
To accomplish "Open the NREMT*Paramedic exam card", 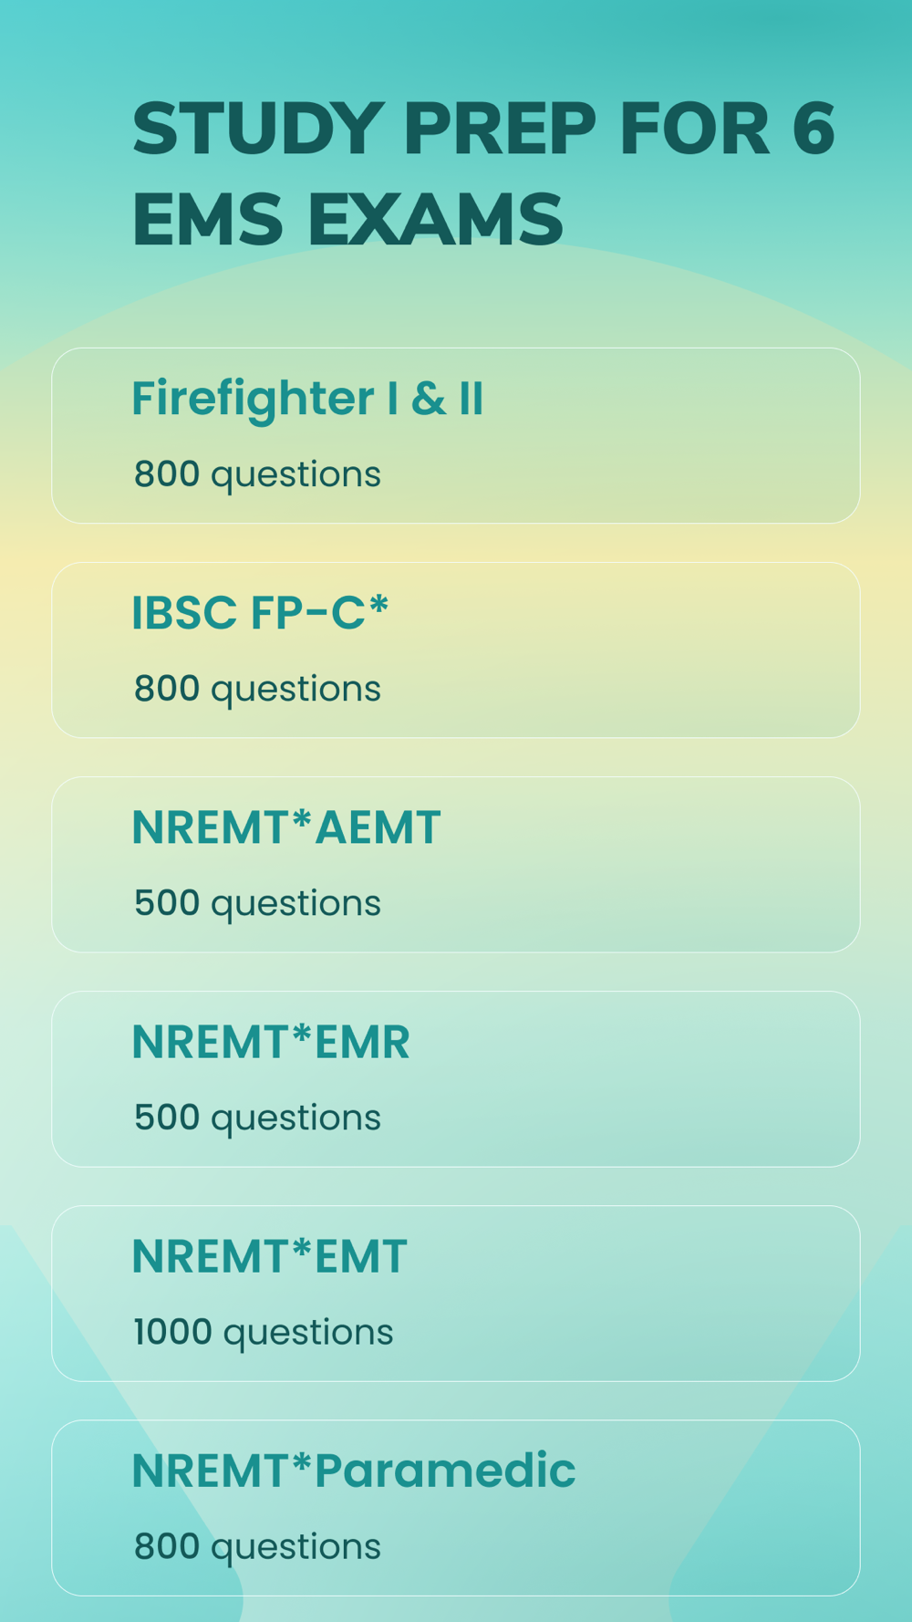I will point(456,1507).
